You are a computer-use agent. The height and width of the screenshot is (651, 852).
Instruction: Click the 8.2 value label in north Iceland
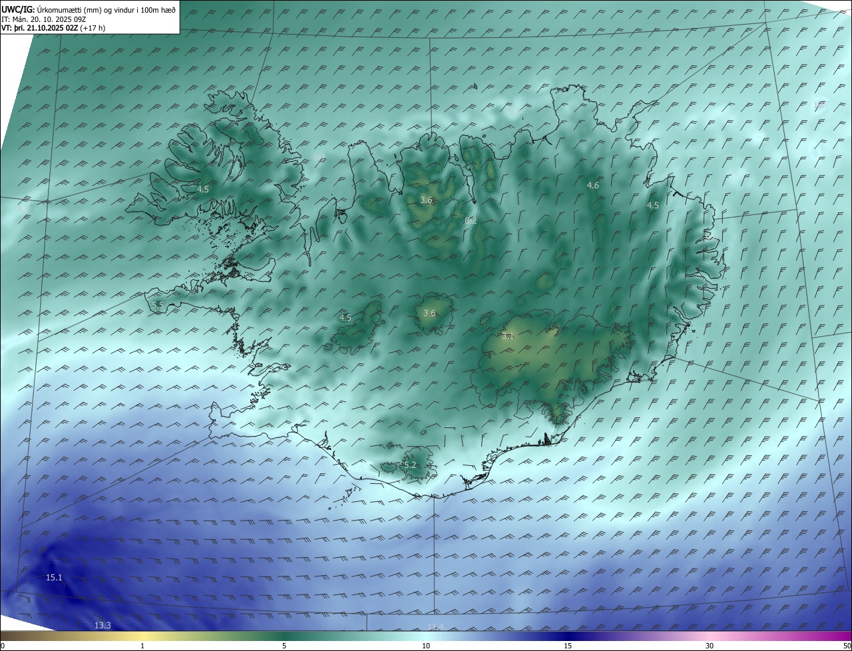pos(471,220)
